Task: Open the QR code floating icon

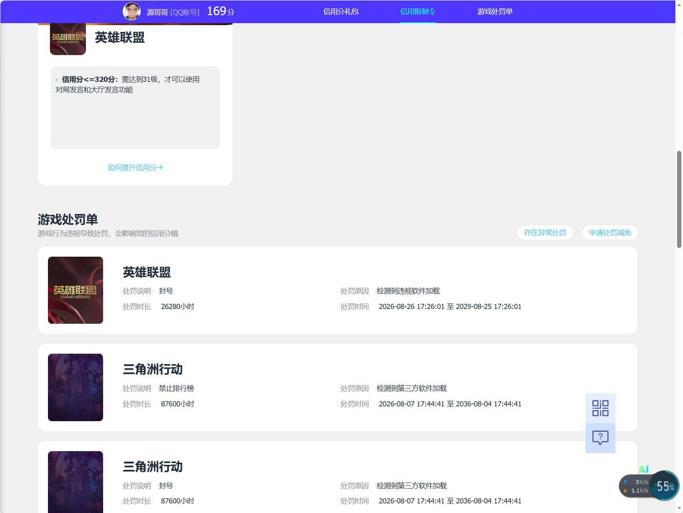Action: 600,408
